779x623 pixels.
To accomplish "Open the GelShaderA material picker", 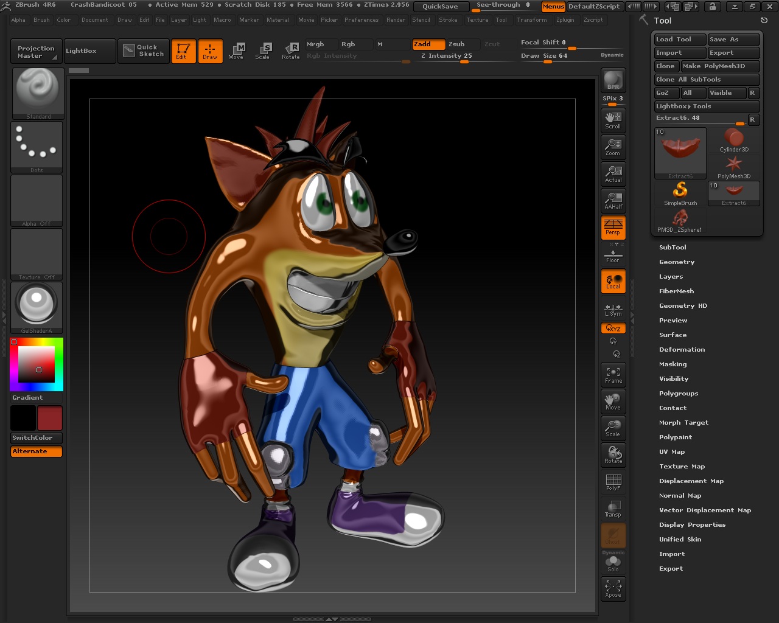I will point(37,308).
